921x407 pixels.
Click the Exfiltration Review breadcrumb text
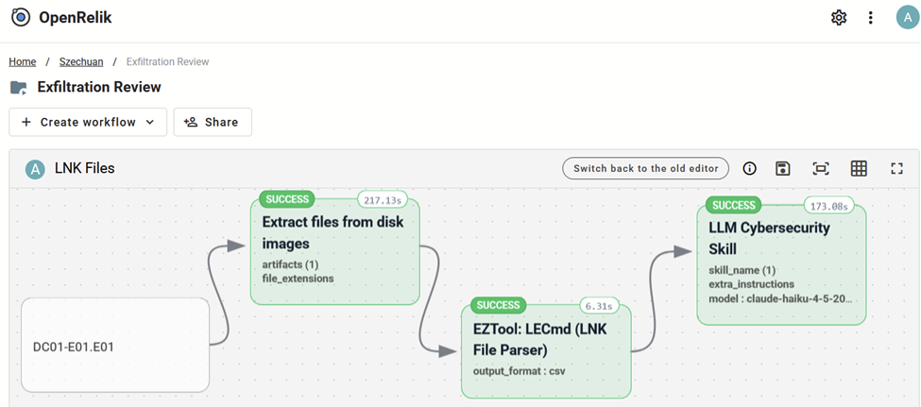[x=167, y=61]
